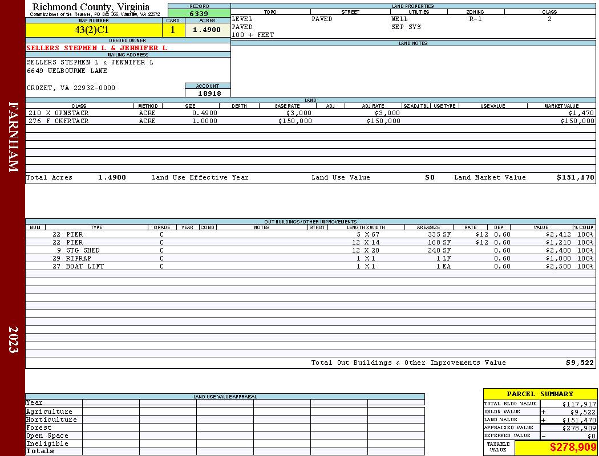Click the PARCEL SUMMARY header
599x456 pixels.
540,394
